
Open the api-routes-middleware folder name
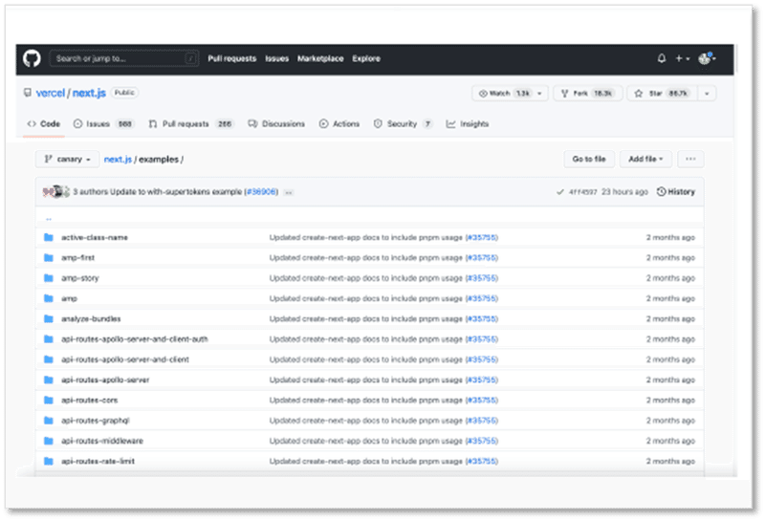(x=102, y=441)
